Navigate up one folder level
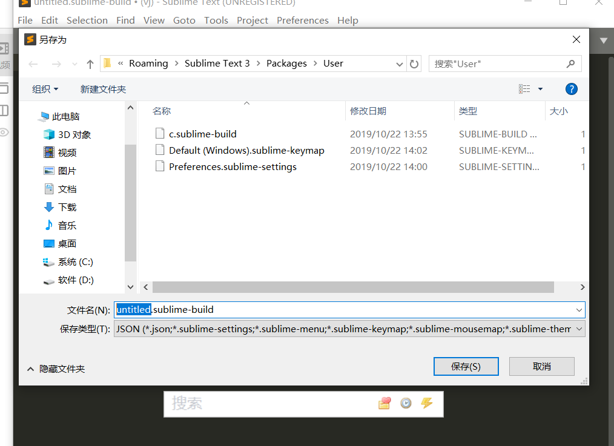The height and width of the screenshot is (446, 614). (x=90, y=64)
